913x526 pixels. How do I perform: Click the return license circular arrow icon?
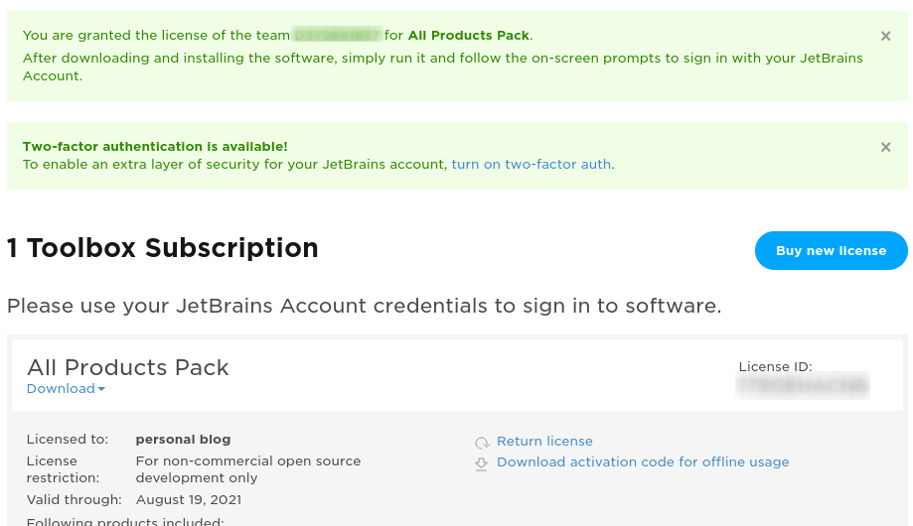click(x=482, y=443)
